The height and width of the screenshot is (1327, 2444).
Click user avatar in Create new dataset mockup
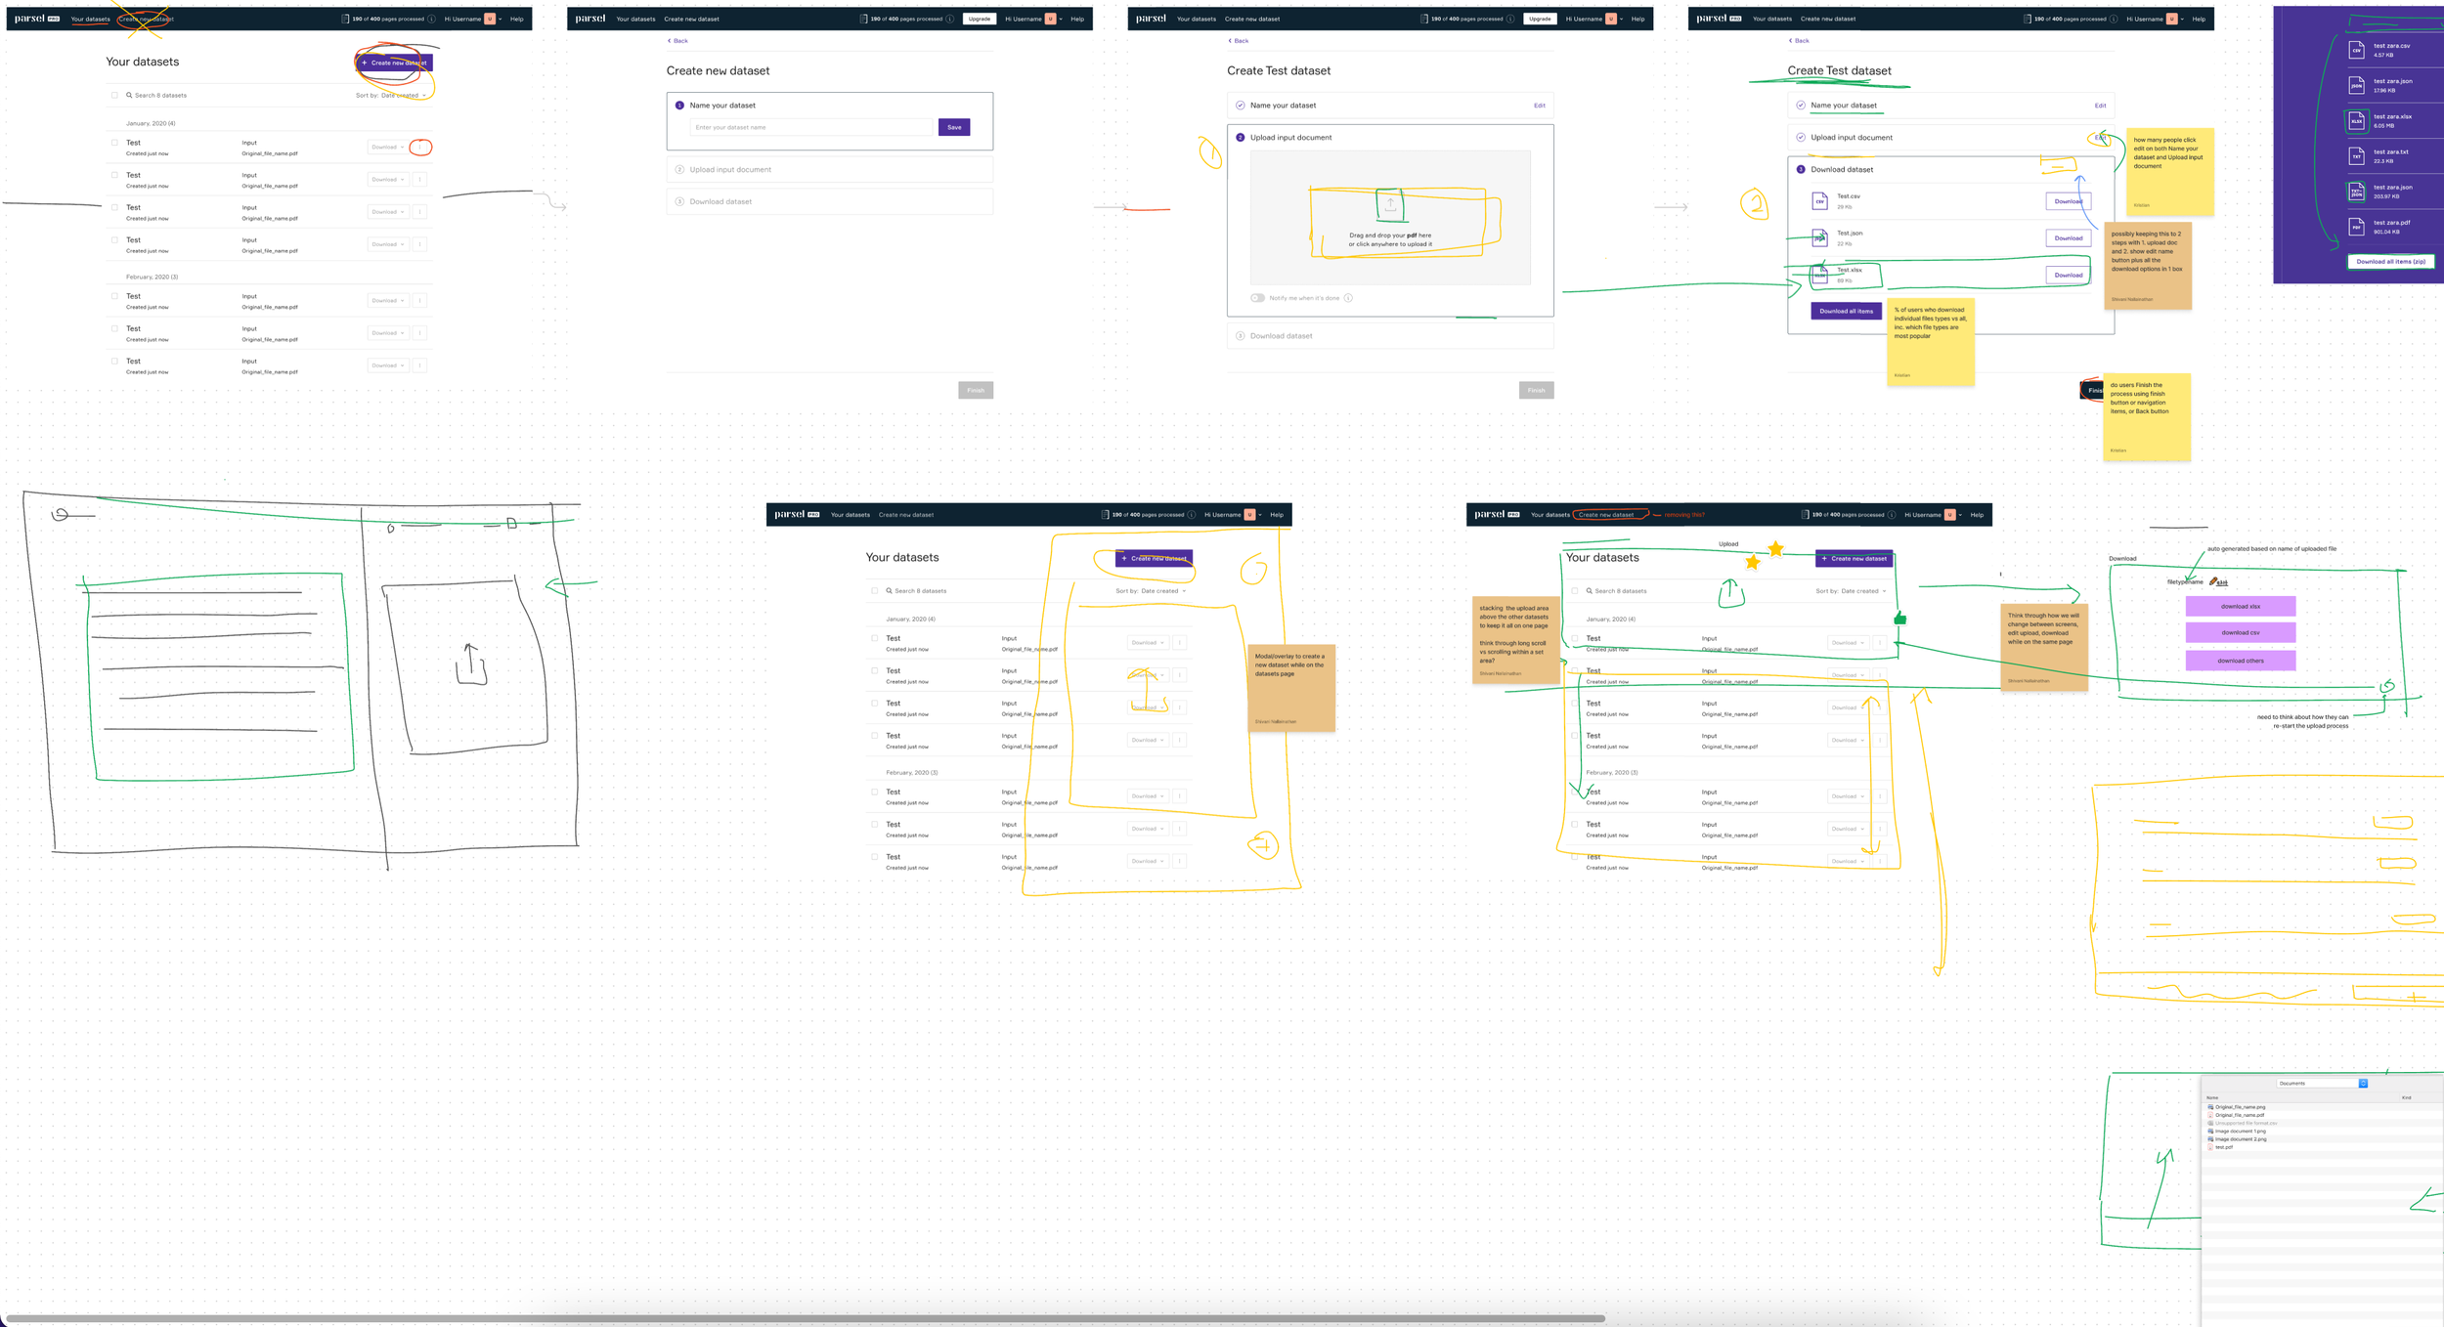(1051, 19)
